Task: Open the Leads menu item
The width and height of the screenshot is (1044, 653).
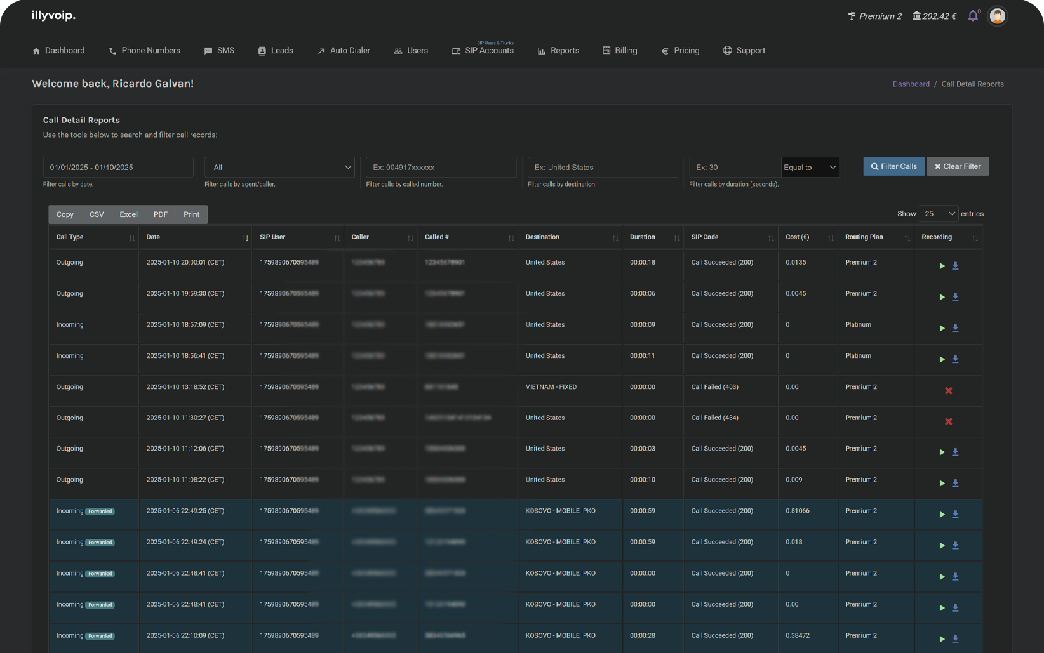Action: [276, 51]
